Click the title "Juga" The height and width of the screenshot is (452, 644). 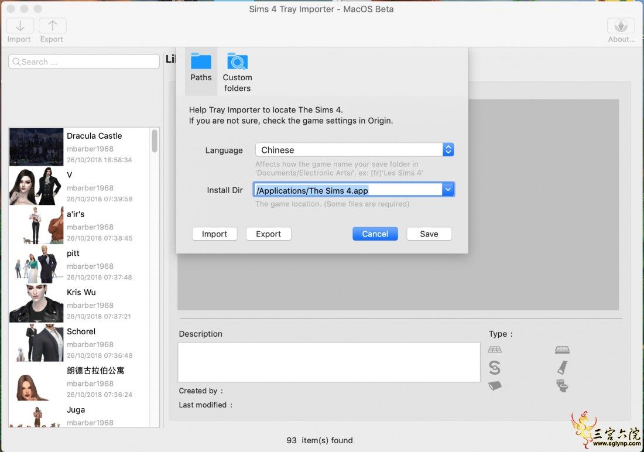click(76, 410)
